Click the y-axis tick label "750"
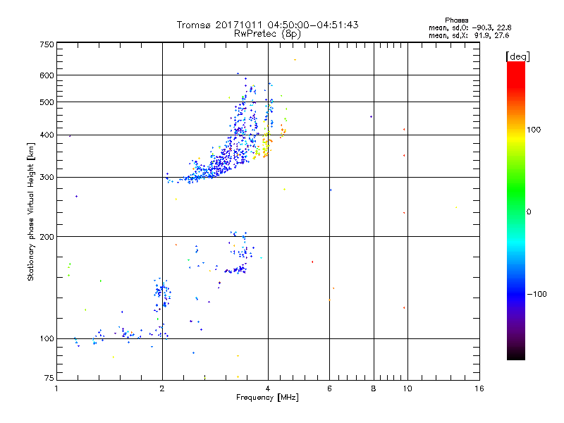The height and width of the screenshot is (423, 564). pyautogui.click(x=47, y=44)
